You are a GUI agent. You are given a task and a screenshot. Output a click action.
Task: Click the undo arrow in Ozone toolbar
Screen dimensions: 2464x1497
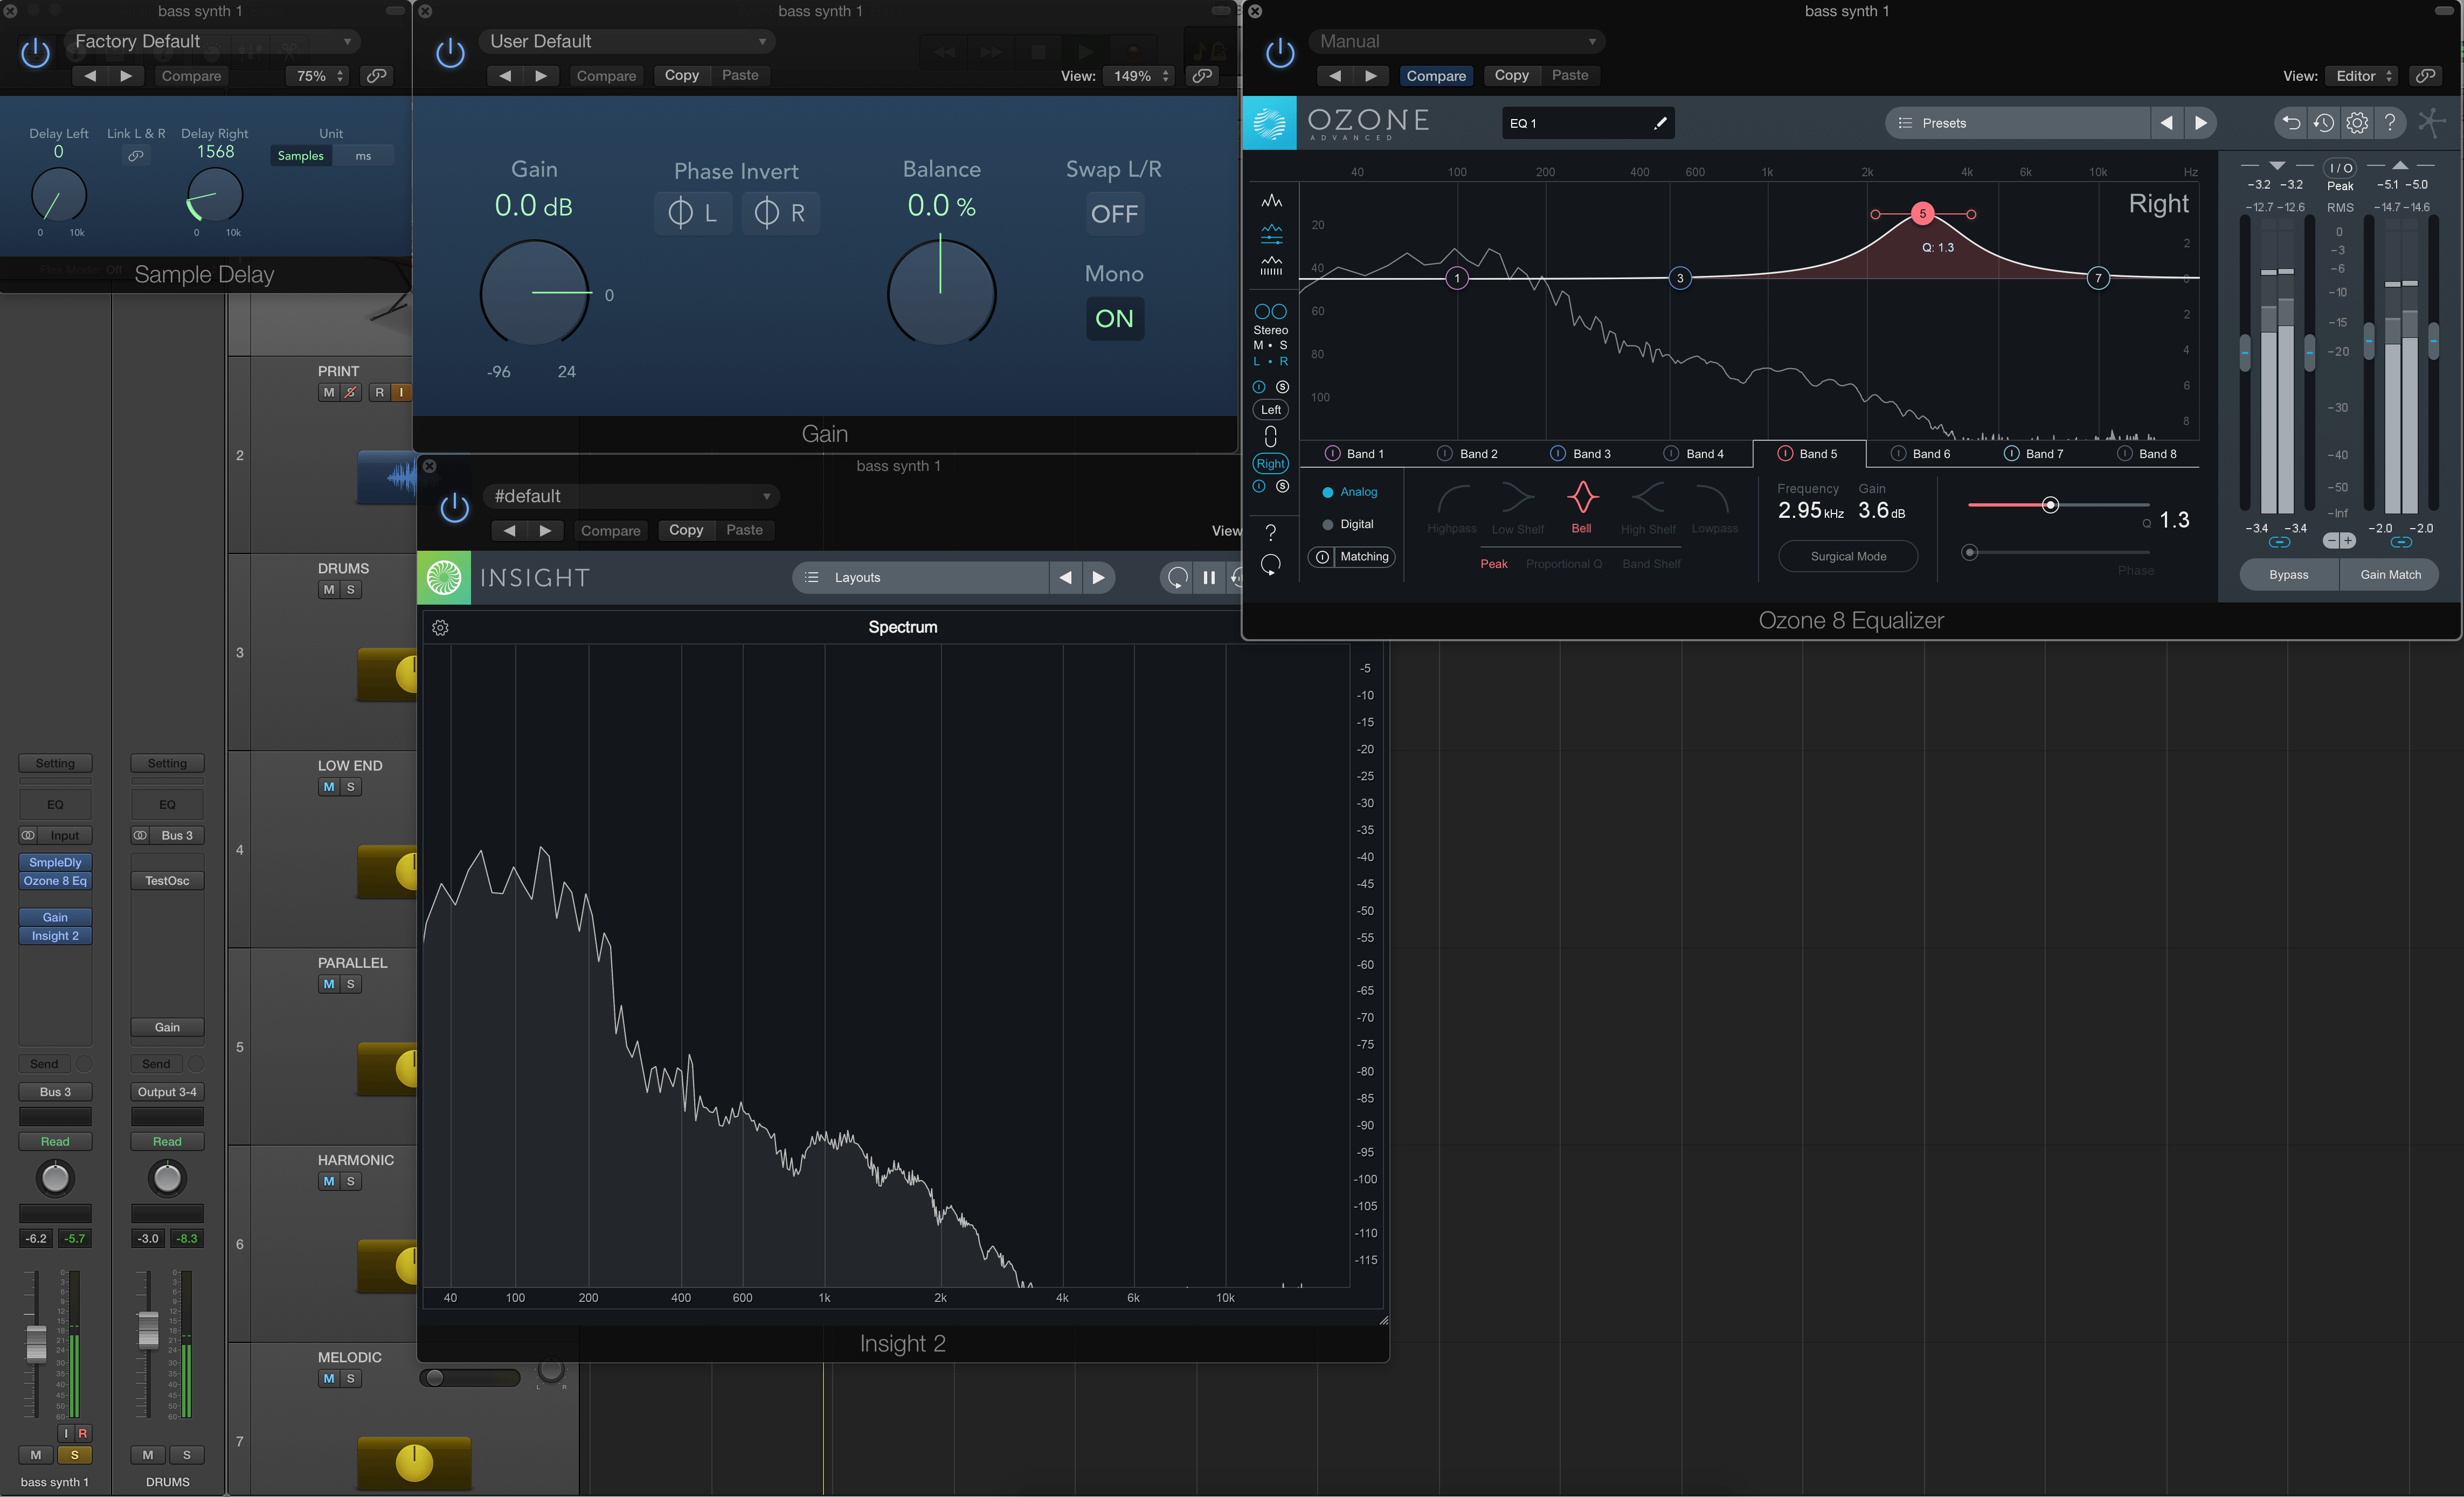2290,122
